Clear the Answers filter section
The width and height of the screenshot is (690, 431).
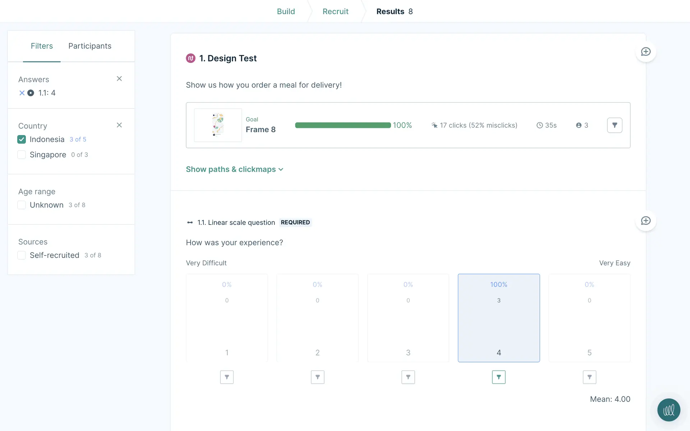point(119,79)
